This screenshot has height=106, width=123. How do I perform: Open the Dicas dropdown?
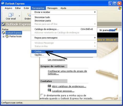111,40
